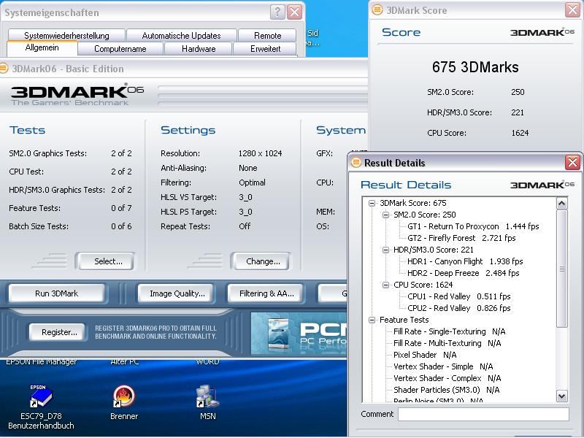Select HDR1 - Canyon Flight result row

(x=465, y=261)
